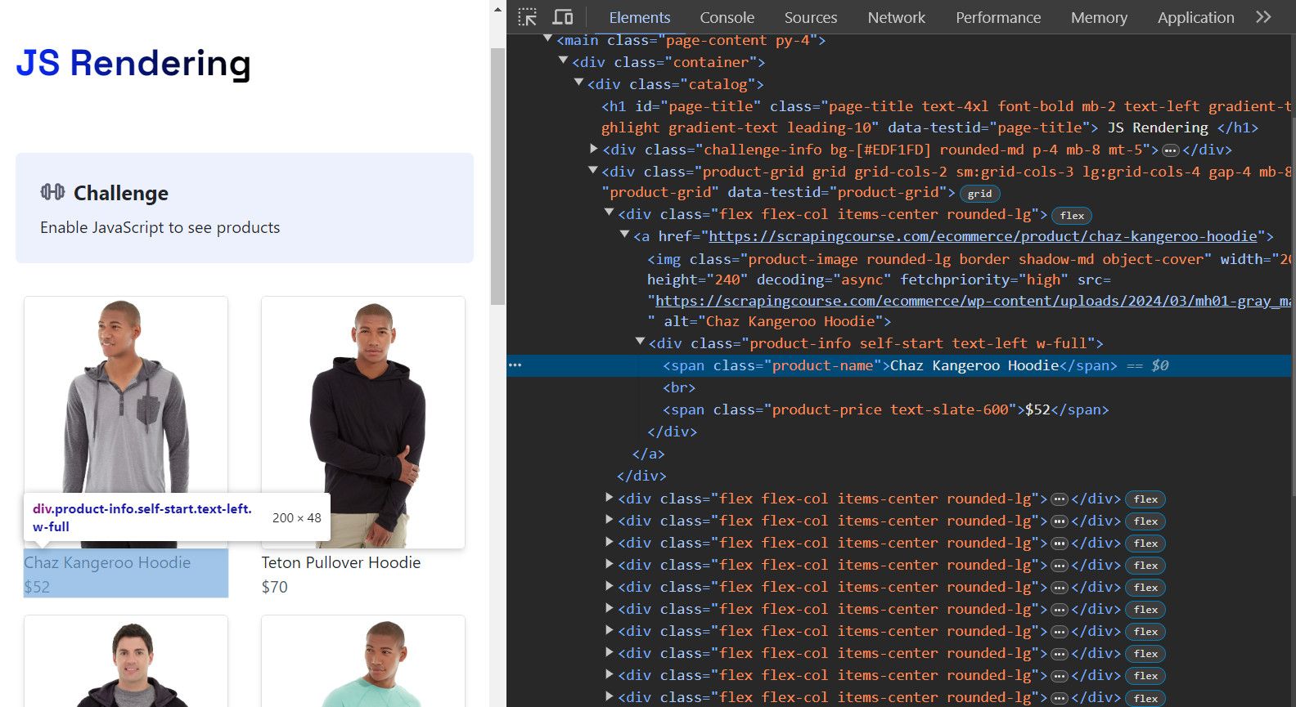Open the Console tab

tap(727, 17)
